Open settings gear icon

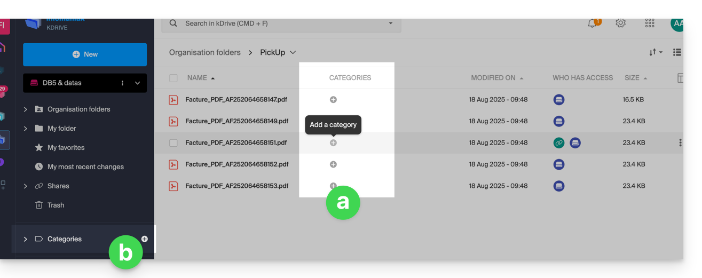[x=620, y=23]
